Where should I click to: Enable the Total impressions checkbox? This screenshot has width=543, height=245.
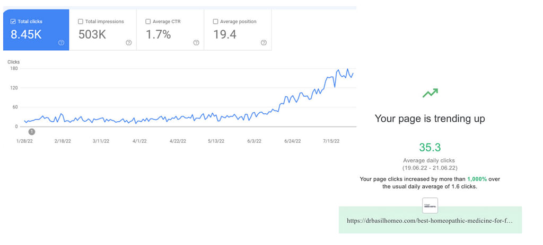click(81, 22)
